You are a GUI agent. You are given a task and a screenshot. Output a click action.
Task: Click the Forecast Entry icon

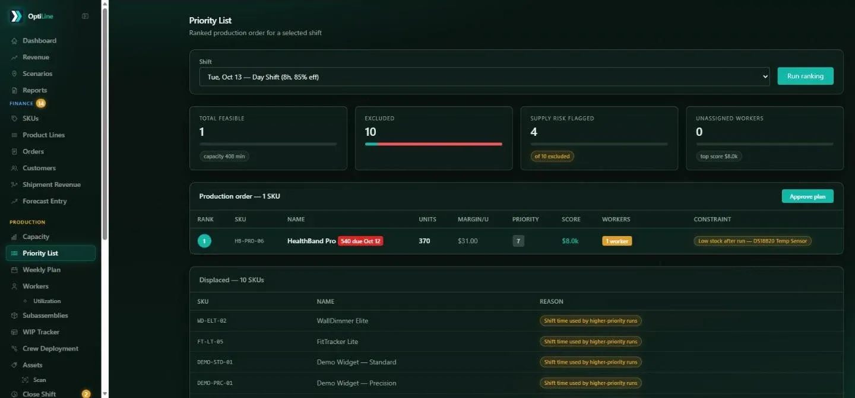(x=14, y=202)
